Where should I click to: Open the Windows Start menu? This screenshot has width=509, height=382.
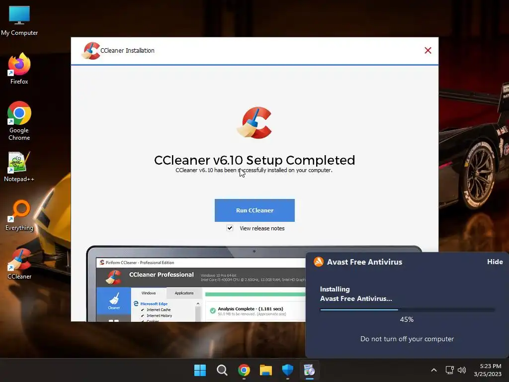tap(200, 370)
